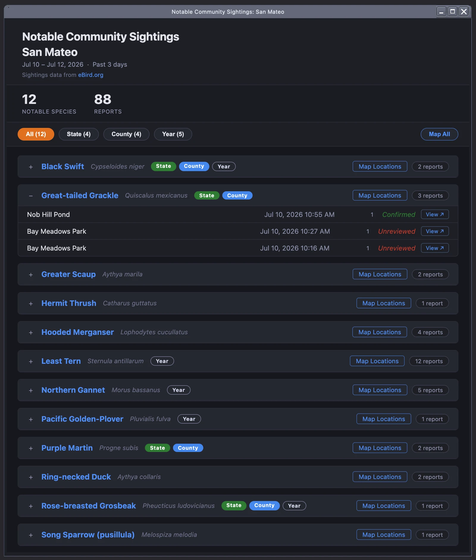Screen dimensions: 476x560
Task: Open the Purple Martin species link
Action: click(x=67, y=448)
